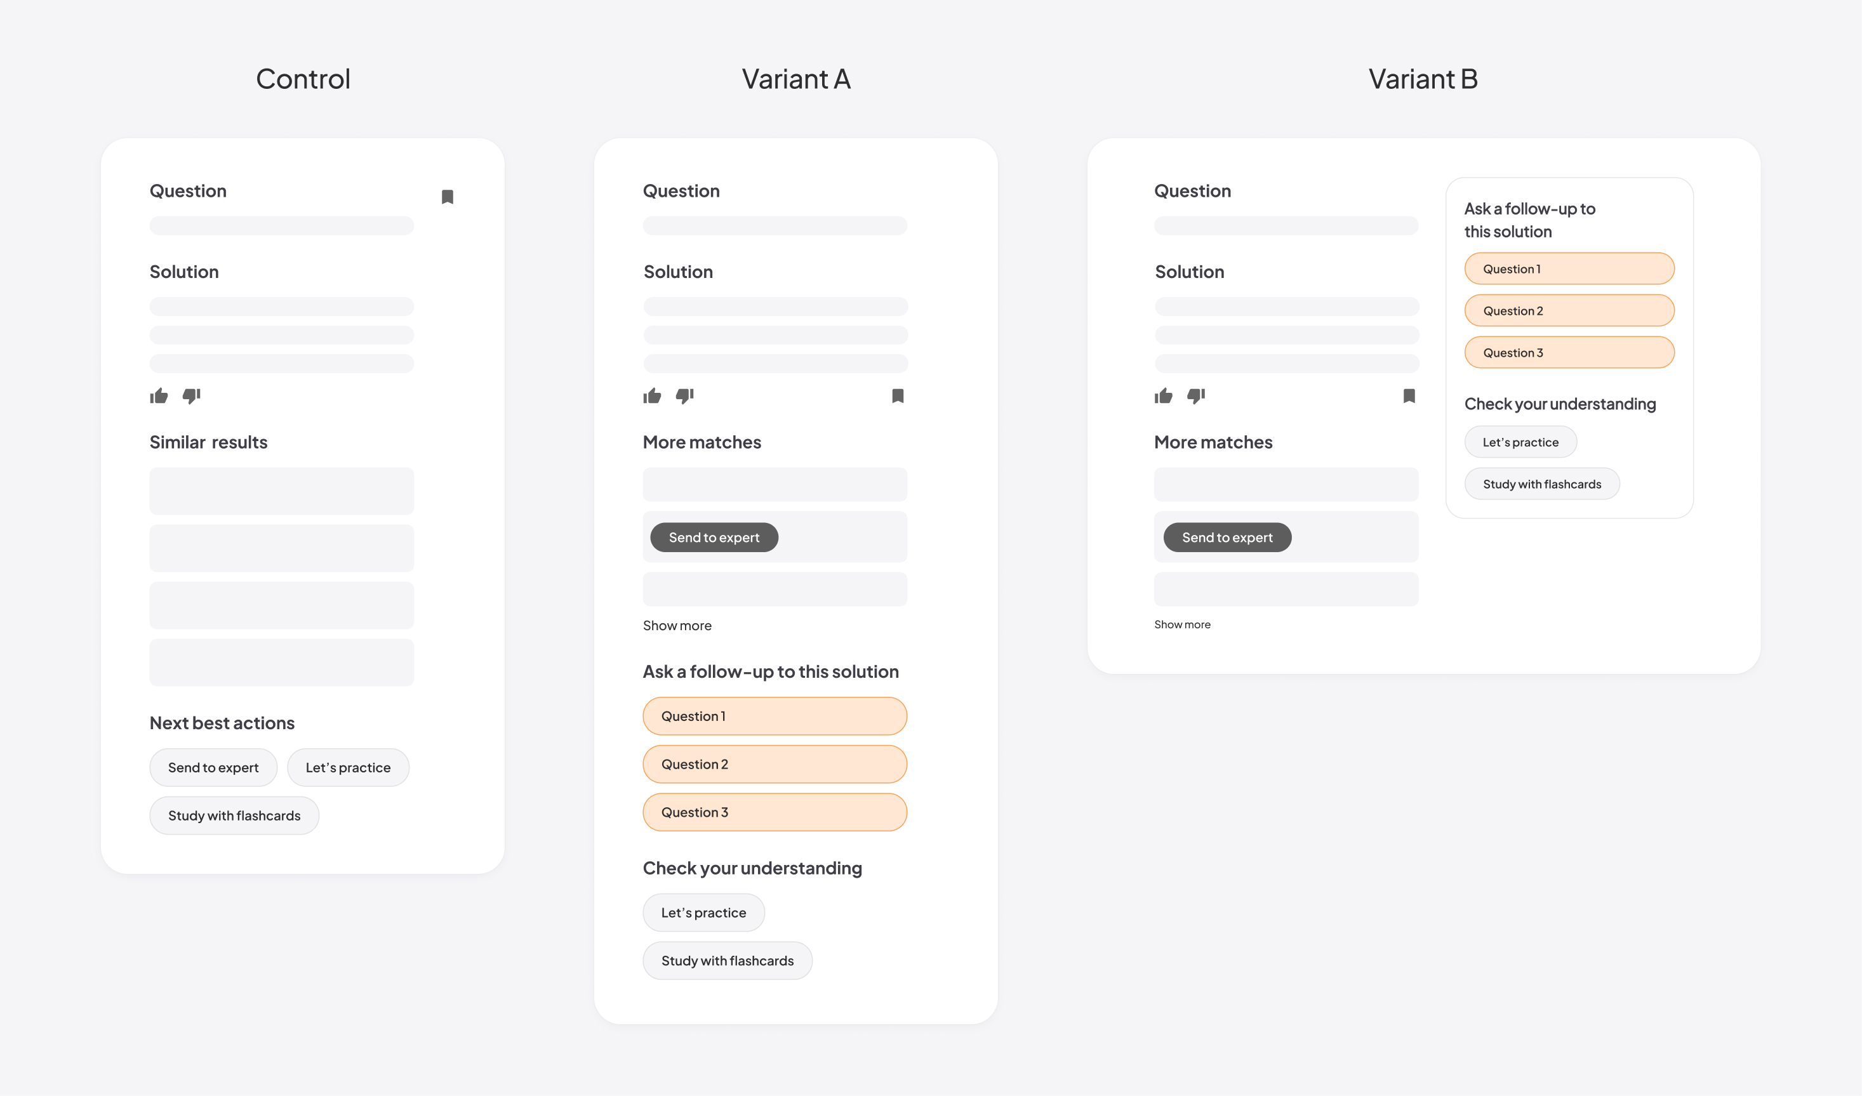Screen dimensions: 1862x1096
Task: Toggle Question 2 follow-up in Variant B
Action: [1566, 309]
